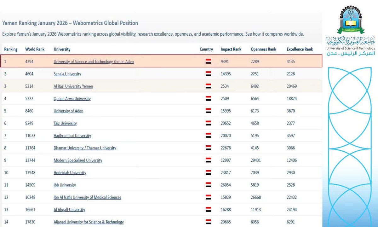
Task: Click the Yemen flag in University of Aden row
Action: (x=208, y=111)
